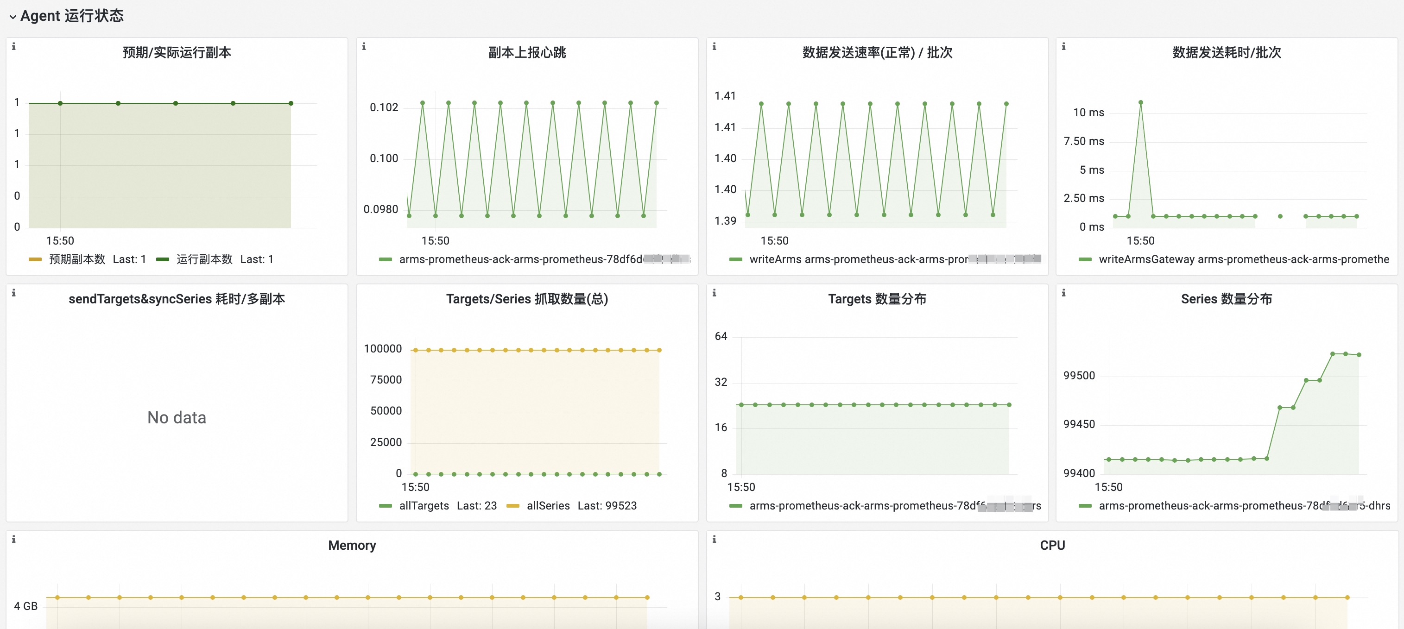Click 运行副本数 dark green color swatch

point(163,259)
